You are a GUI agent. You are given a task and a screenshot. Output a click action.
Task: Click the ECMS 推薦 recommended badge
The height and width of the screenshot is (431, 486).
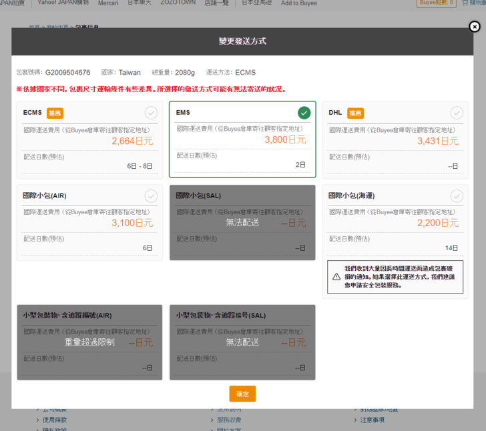pyautogui.click(x=55, y=113)
